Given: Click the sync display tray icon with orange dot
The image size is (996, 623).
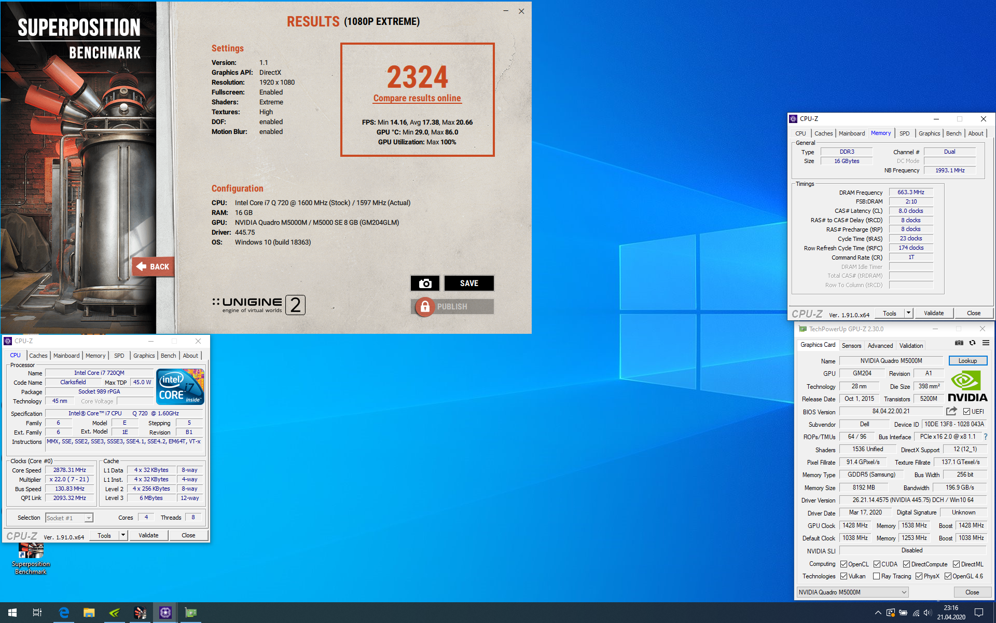Looking at the screenshot, I should (891, 613).
